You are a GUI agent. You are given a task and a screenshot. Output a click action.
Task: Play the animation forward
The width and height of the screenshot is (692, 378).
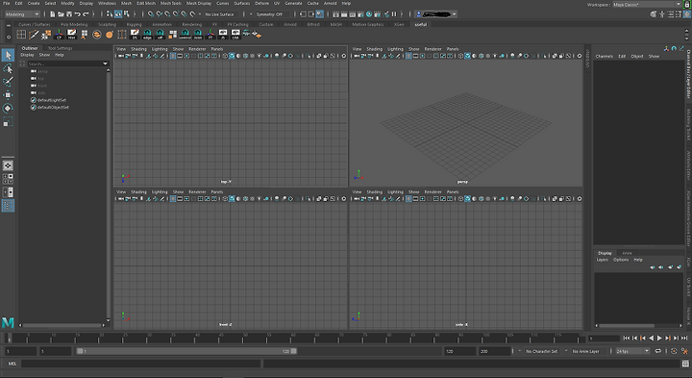coord(659,338)
